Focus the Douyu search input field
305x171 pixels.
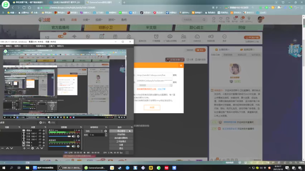point(192,20)
